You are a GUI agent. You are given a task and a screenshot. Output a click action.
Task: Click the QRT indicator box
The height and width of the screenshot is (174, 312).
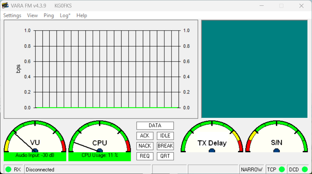pos(165,156)
